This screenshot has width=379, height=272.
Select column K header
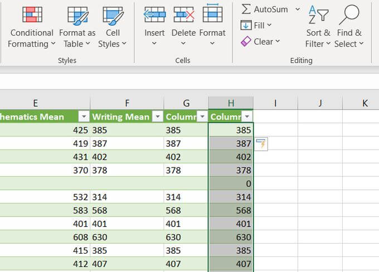coord(365,103)
